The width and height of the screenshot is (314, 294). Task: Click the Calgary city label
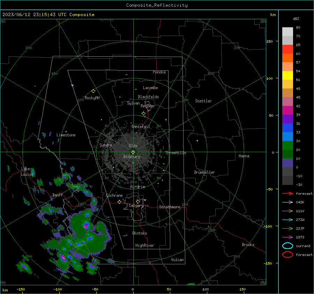[x=136, y=206]
